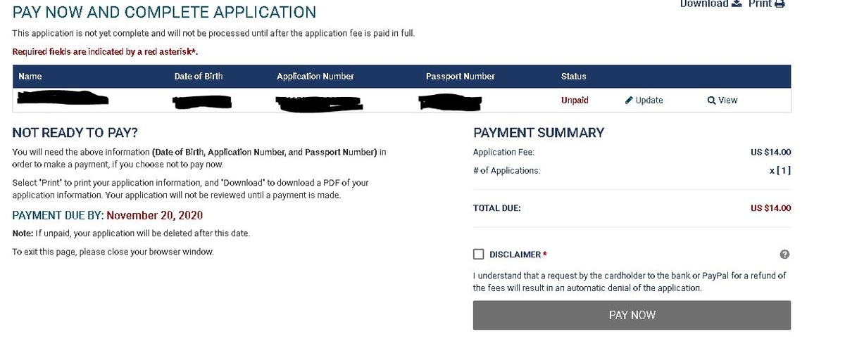Select the Application Number column header

point(315,76)
